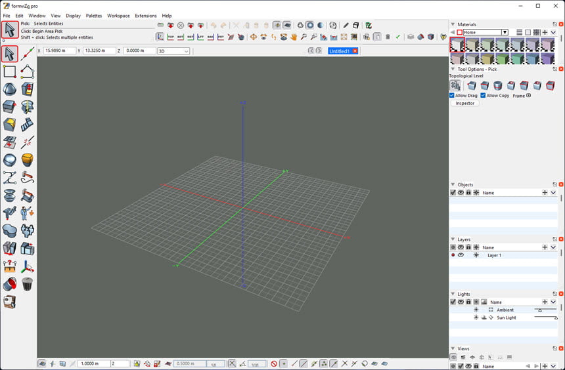
Task: Collapse the Views palette triangle
Action: (453, 349)
